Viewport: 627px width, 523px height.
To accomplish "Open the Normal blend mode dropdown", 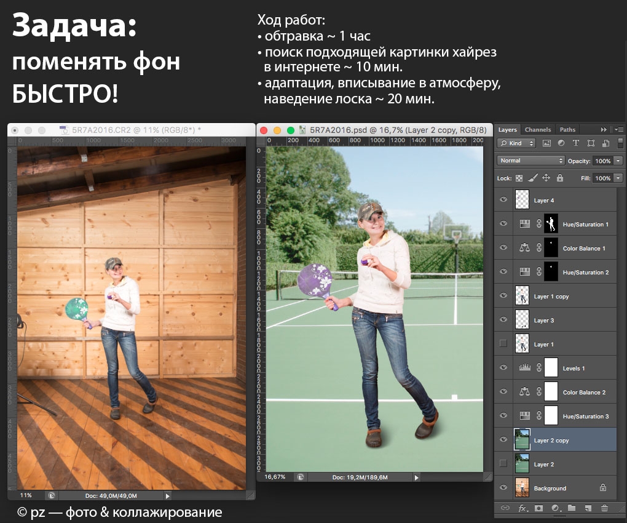I will tap(531, 161).
